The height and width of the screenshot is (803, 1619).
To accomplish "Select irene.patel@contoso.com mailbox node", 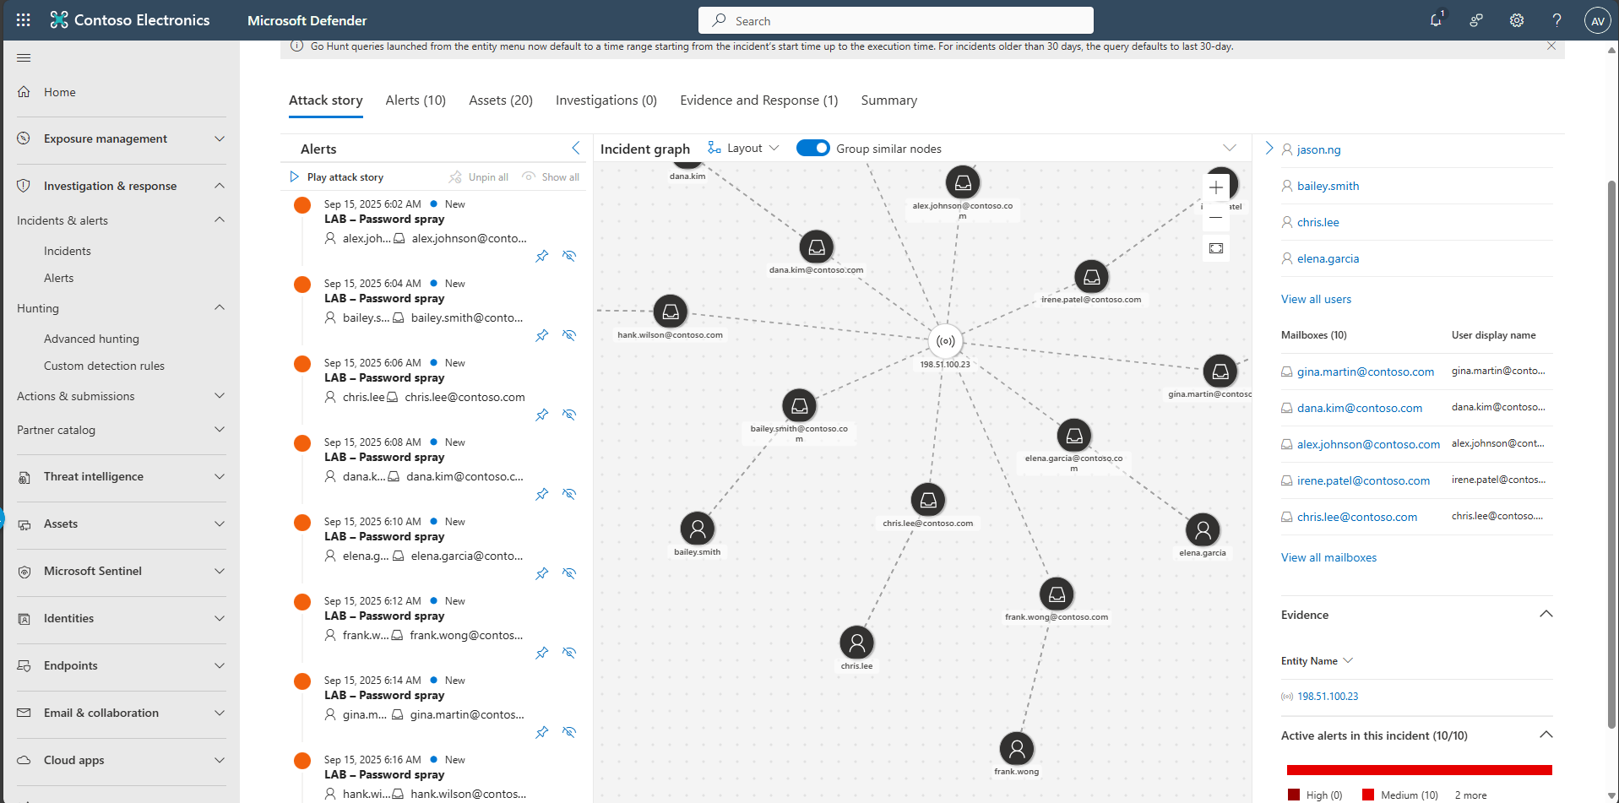I will (1091, 277).
